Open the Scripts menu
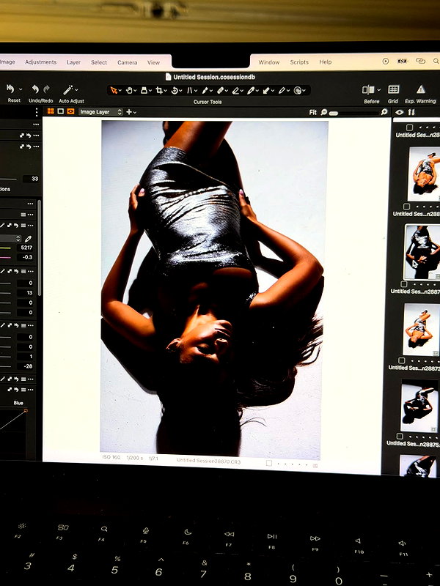Screen dimensions: 440x586 [x=299, y=62]
